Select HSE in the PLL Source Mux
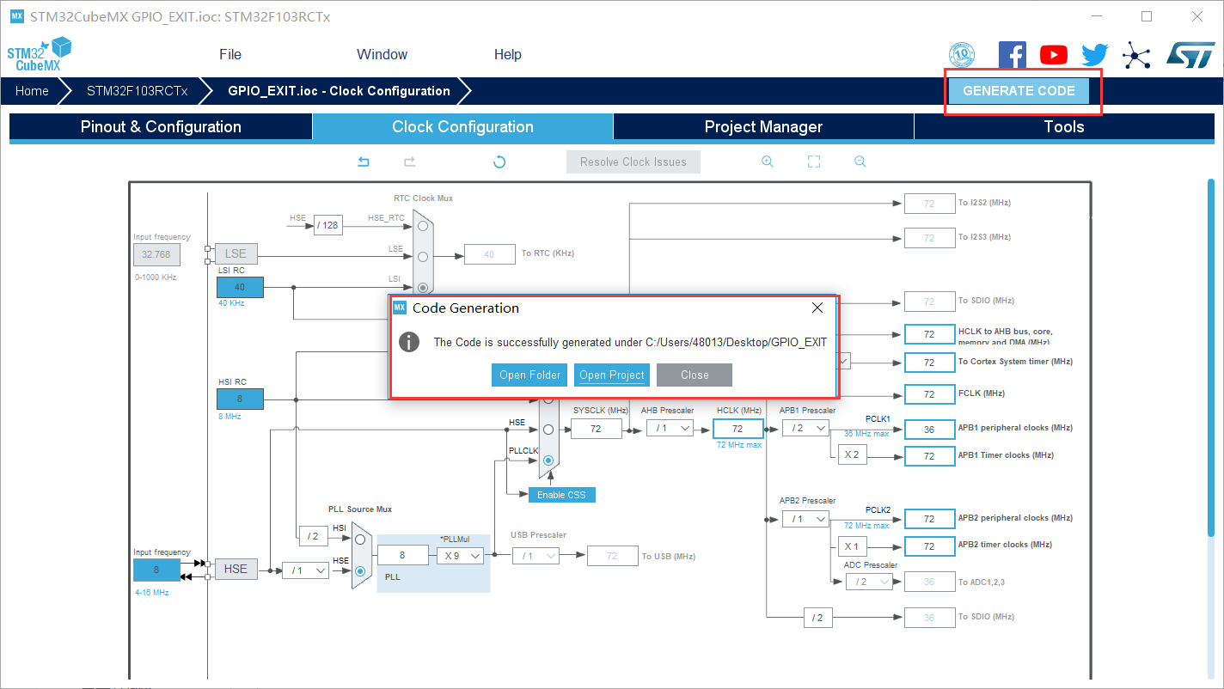This screenshot has width=1224, height=689. [360, 570]
